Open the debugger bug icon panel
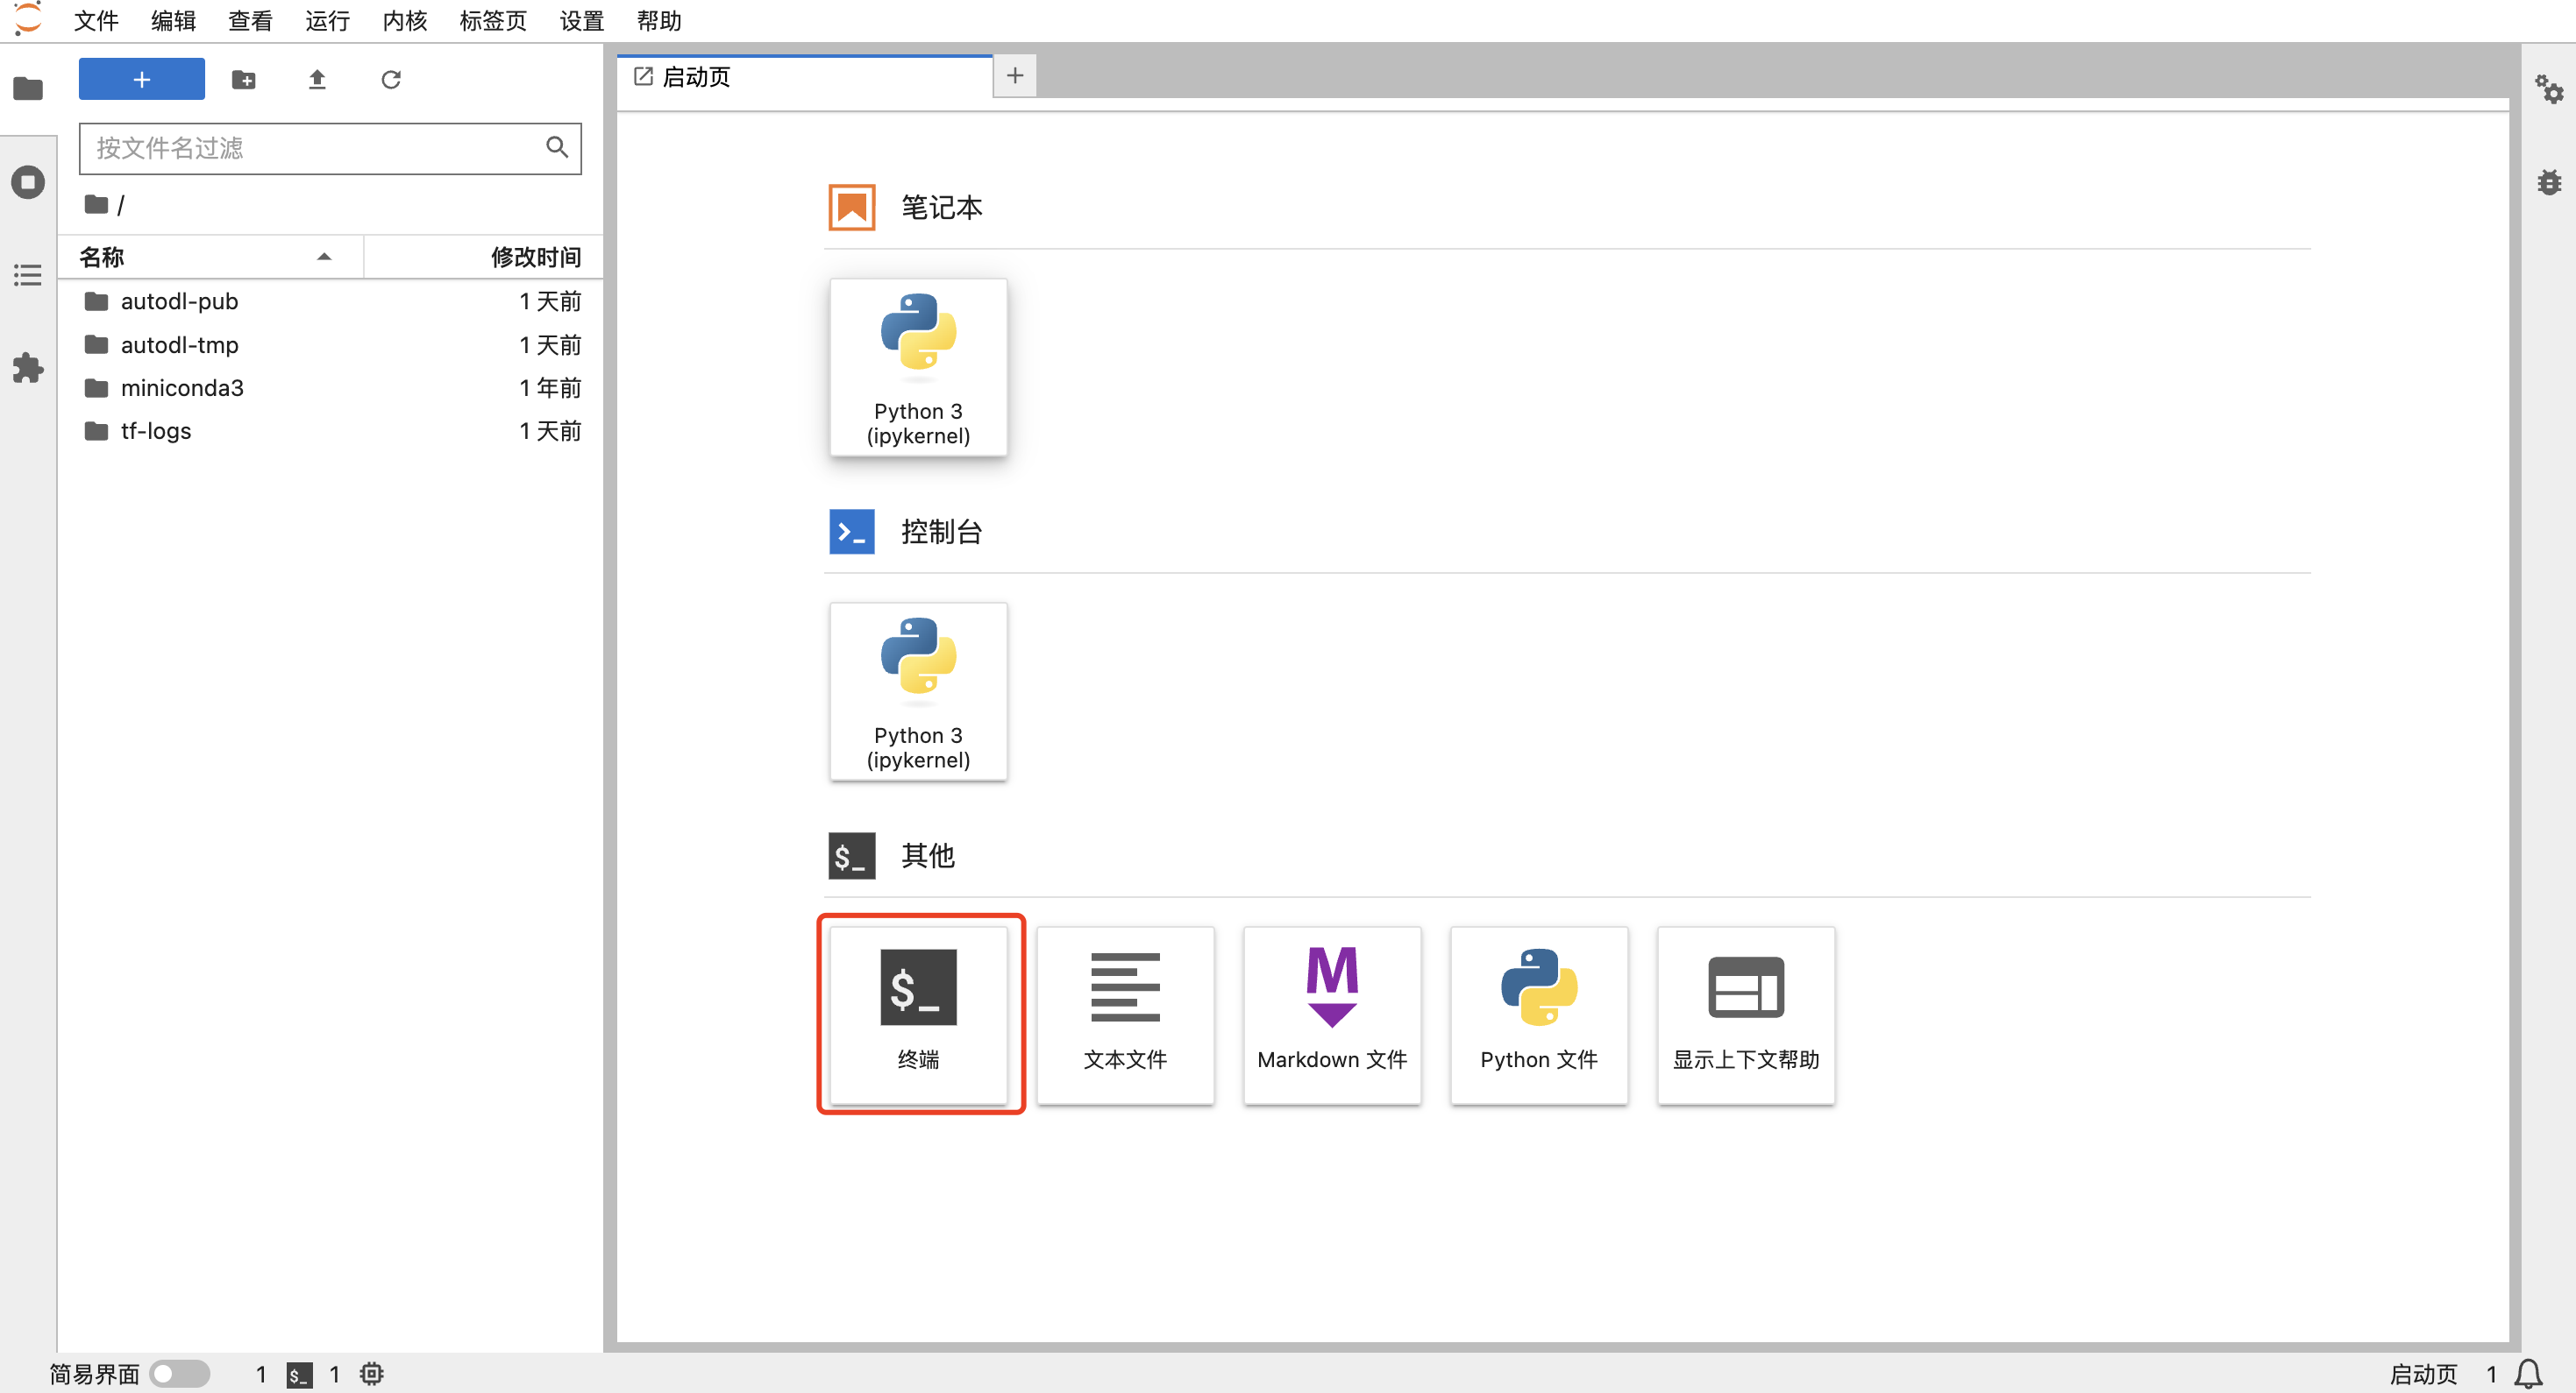The width and height of the screenshot is (2576, 1393). point(2549,182)
